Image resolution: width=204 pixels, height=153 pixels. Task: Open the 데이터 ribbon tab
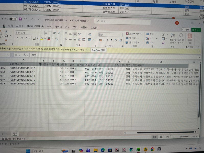point(58,27)
